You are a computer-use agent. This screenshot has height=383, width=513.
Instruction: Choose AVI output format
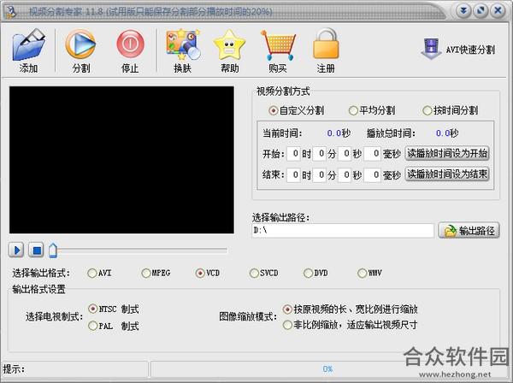[99, 273]
